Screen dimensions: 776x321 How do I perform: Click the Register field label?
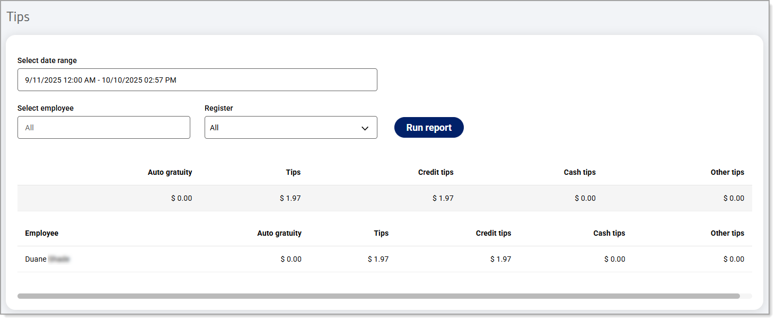[218, 108]
